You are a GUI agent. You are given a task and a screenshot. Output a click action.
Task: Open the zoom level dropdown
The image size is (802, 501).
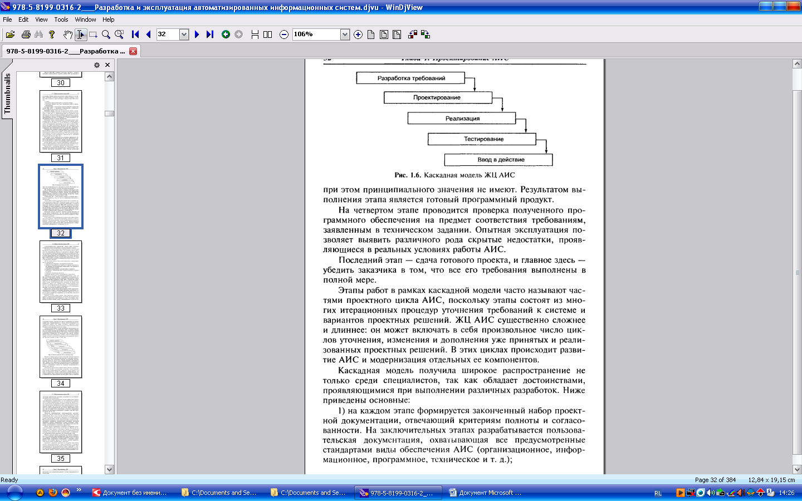click(345, 35)
